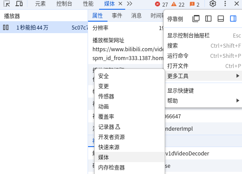The width and height of the screenshot is (242, 174).
Task: Open 覆盖率 from more tools submenu
Action: click(x=130, y=117)
